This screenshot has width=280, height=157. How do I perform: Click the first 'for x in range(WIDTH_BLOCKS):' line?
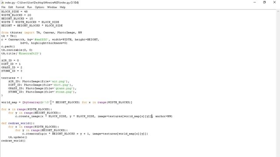pos(27,109)
